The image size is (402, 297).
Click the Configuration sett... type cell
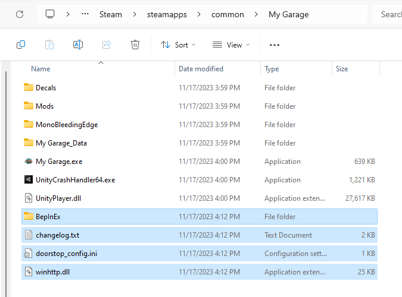tap(295, 254)
